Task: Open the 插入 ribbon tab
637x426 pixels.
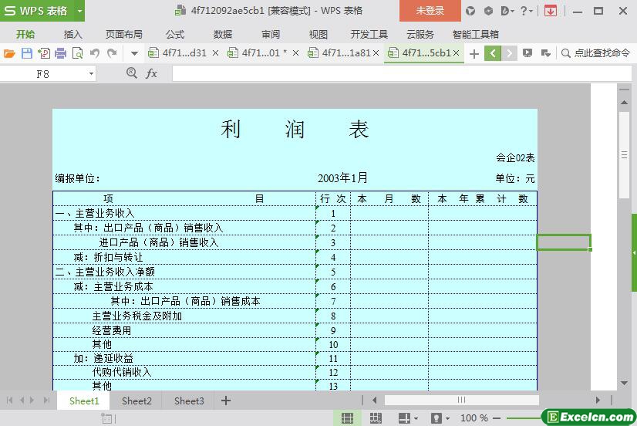Action: [72, 34]
